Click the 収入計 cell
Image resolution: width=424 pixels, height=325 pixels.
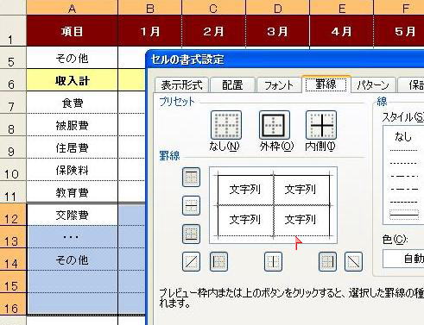click(73, 80)
